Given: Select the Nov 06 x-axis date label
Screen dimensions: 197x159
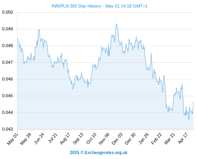Looking at the screenshot, I should point(104,139).
